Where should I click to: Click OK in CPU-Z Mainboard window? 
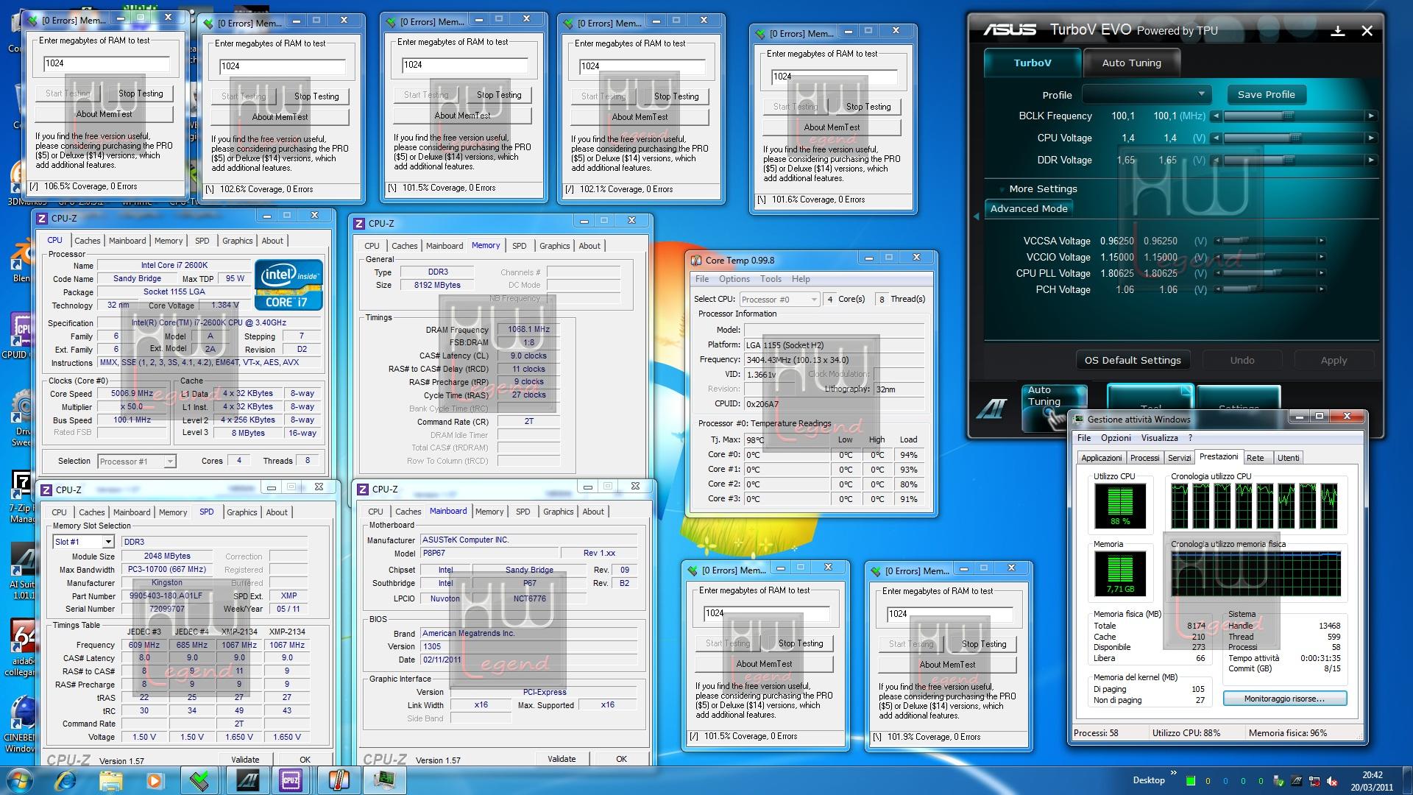pyautogui.click(x=621, y=759)
